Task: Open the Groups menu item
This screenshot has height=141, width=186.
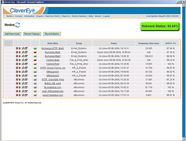Action: point(19,16)
